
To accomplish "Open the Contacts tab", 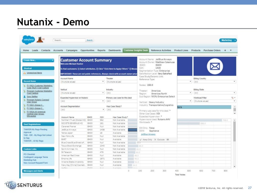I will click(x=46, y=50).
